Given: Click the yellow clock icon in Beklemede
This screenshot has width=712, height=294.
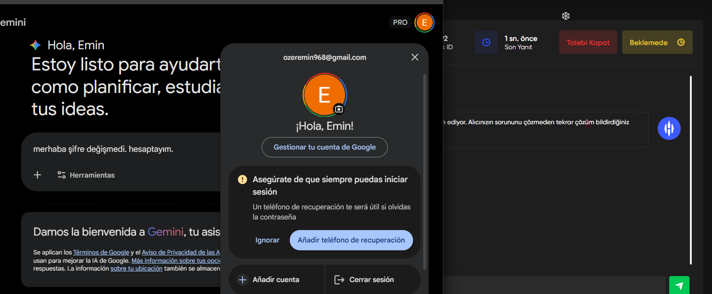Looking at the screenshot, I should 681,42.
